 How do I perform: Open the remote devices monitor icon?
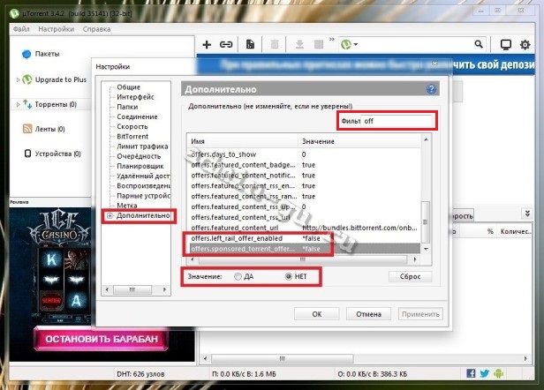506,44
